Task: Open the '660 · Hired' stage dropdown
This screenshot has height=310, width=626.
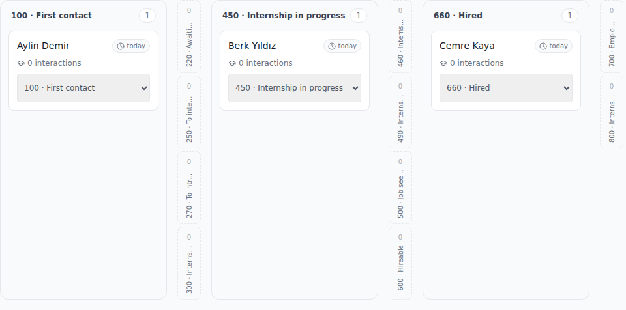Action: 506,88
